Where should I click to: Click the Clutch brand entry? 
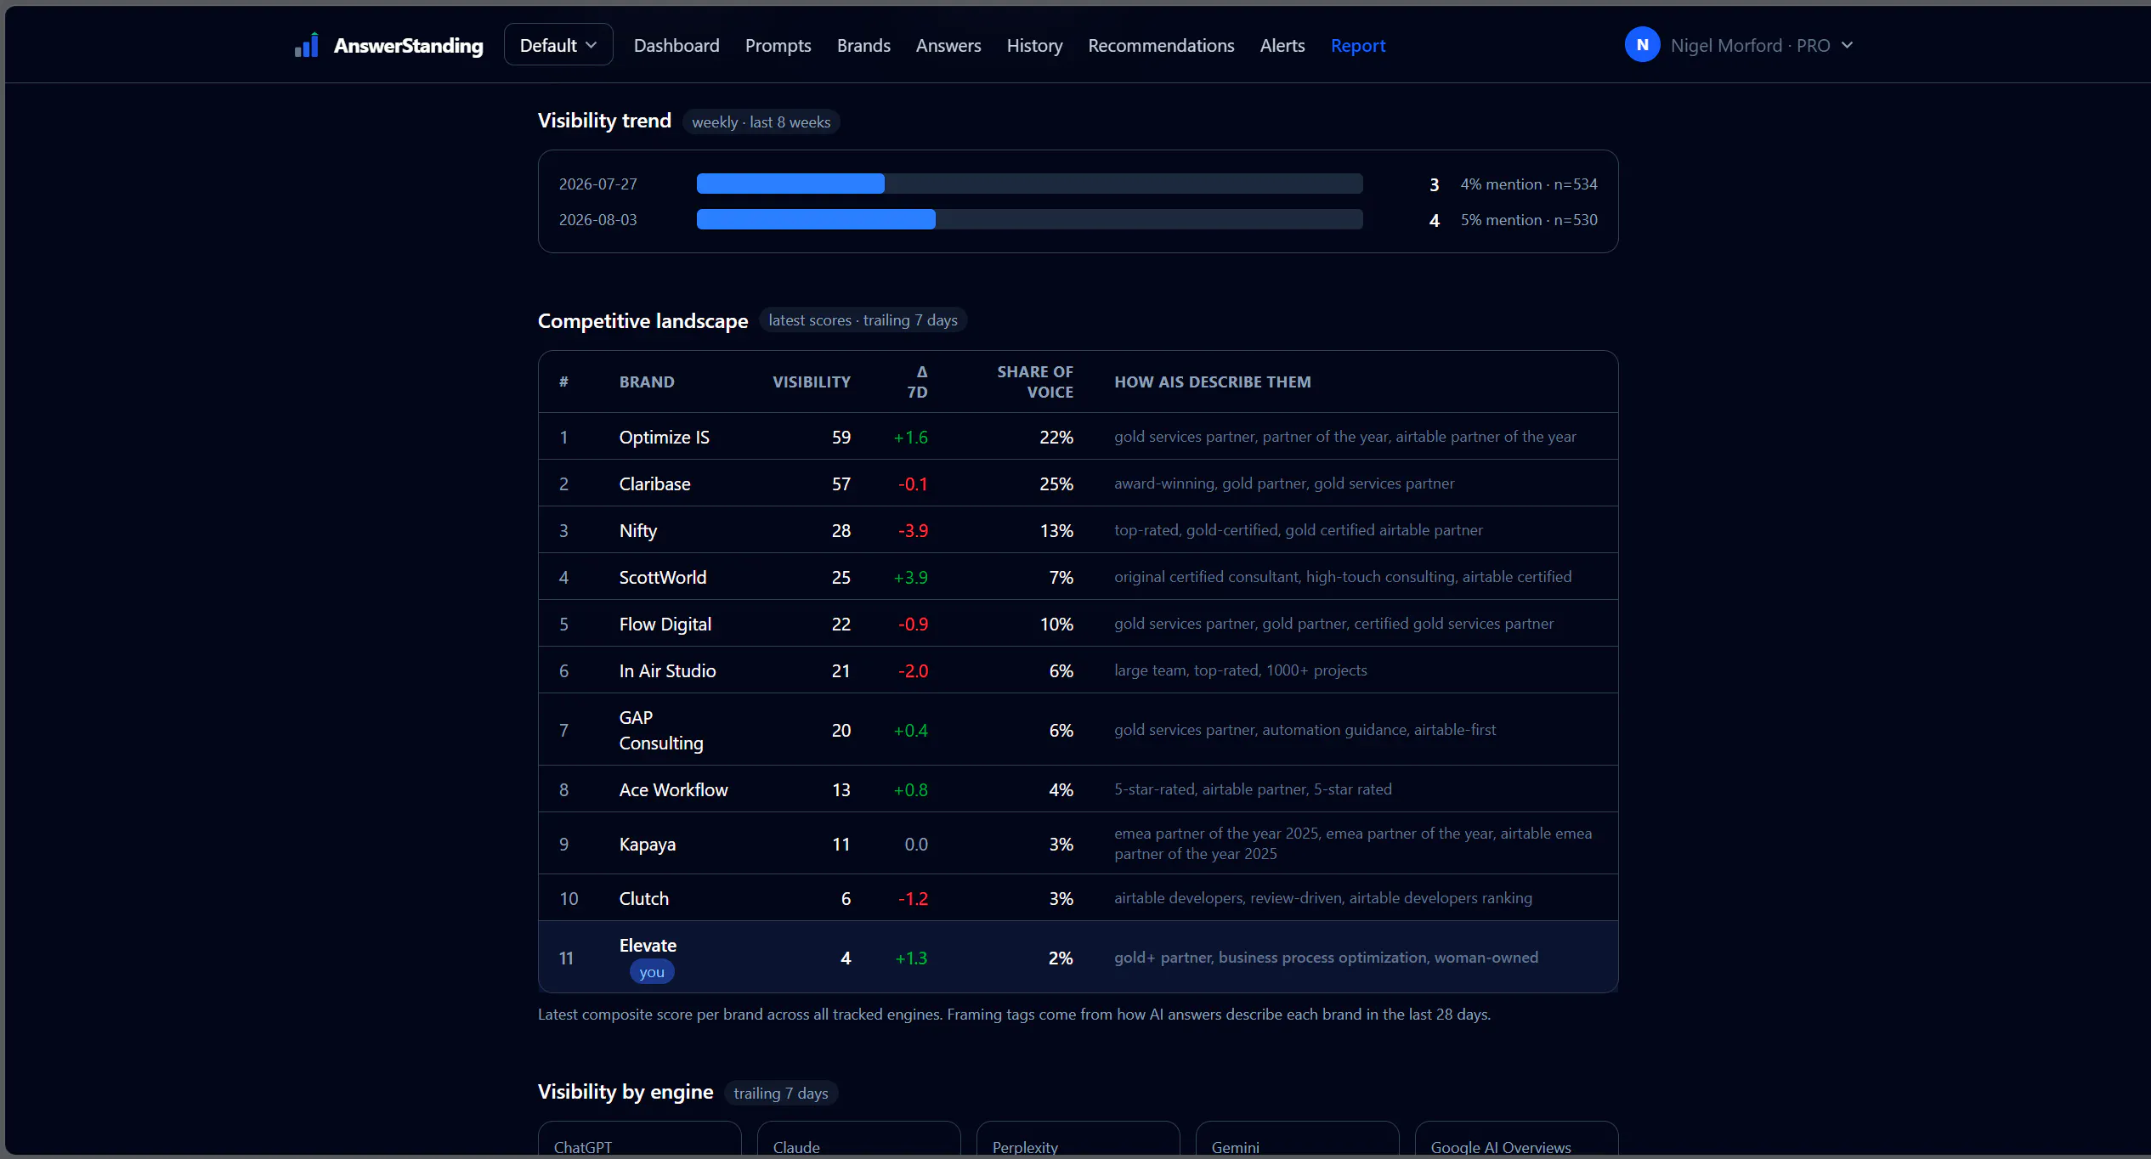(x=644, y=898)
